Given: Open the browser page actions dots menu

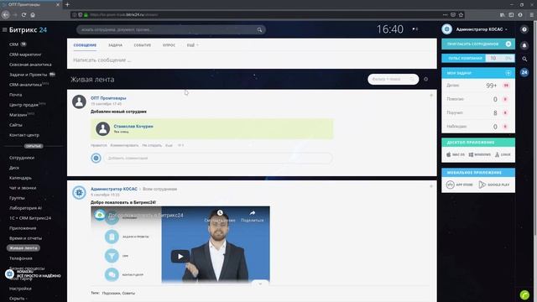Looking at the screenshot, I should tap(445, 15).
